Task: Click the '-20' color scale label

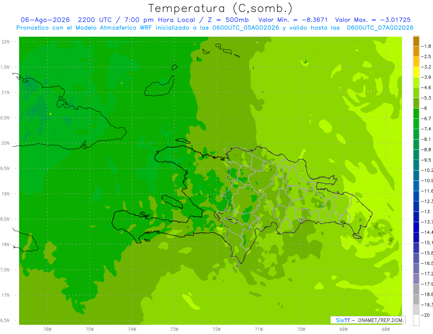Action: [426, 315]
